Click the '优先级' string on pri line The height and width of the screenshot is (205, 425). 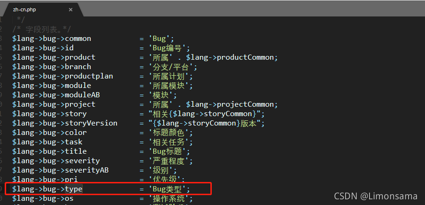click(x=164, y=180)
